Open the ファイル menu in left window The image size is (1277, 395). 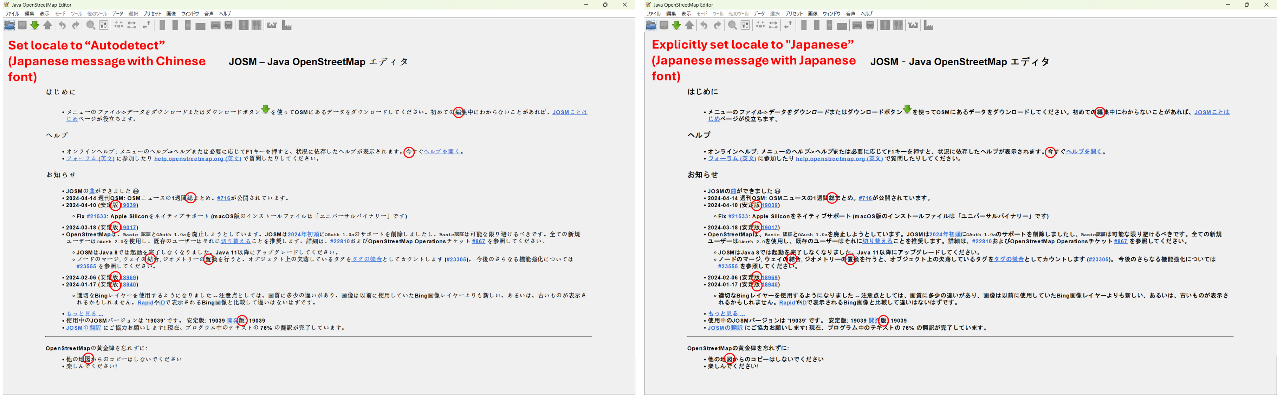click(x=12, y=14)
